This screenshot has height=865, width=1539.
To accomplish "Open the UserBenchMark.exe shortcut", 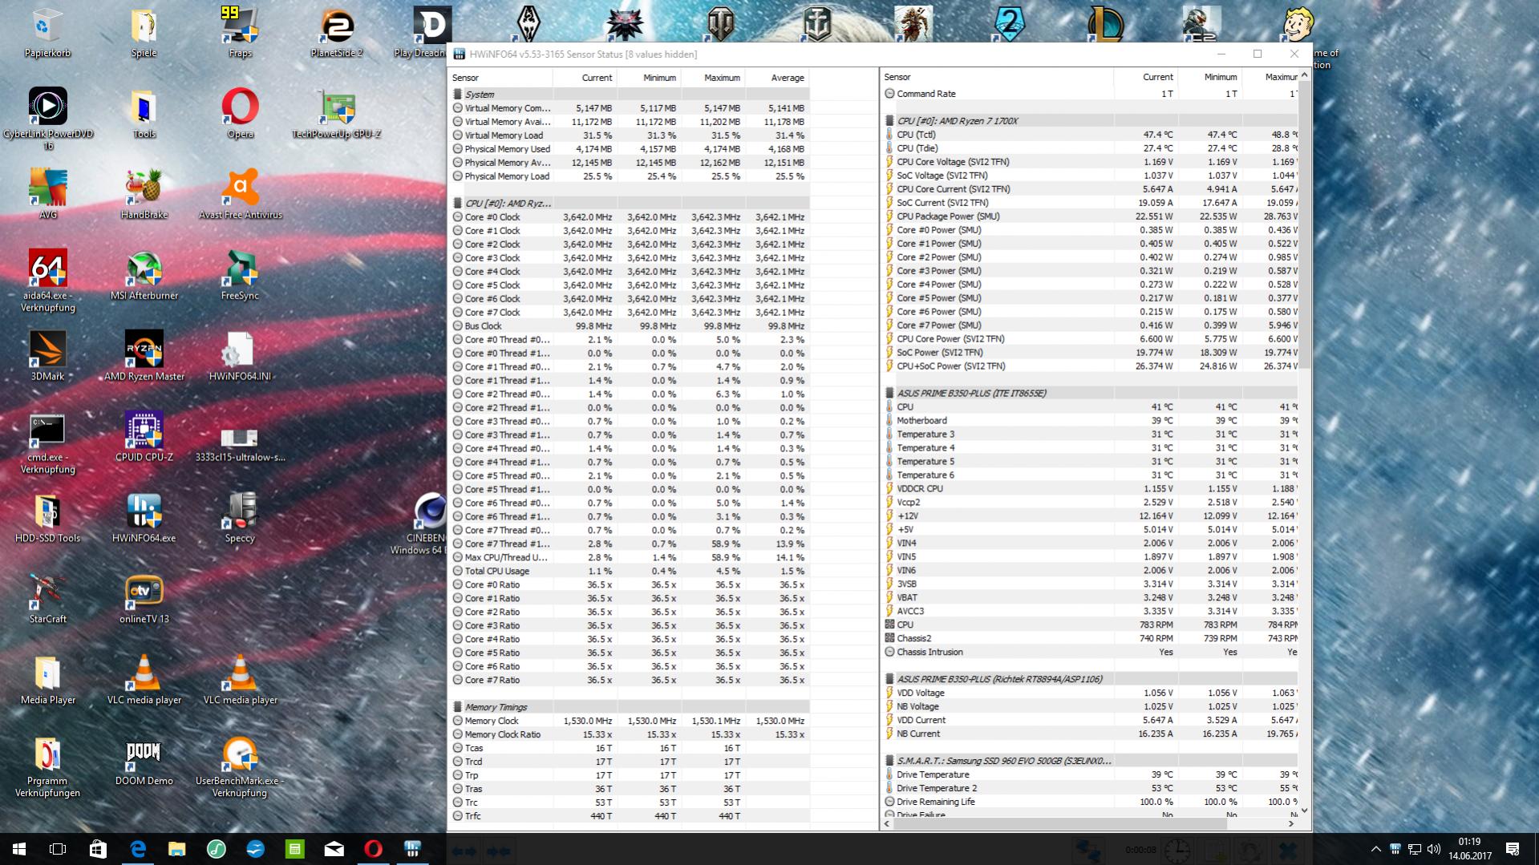I will (x=240, y=767).
